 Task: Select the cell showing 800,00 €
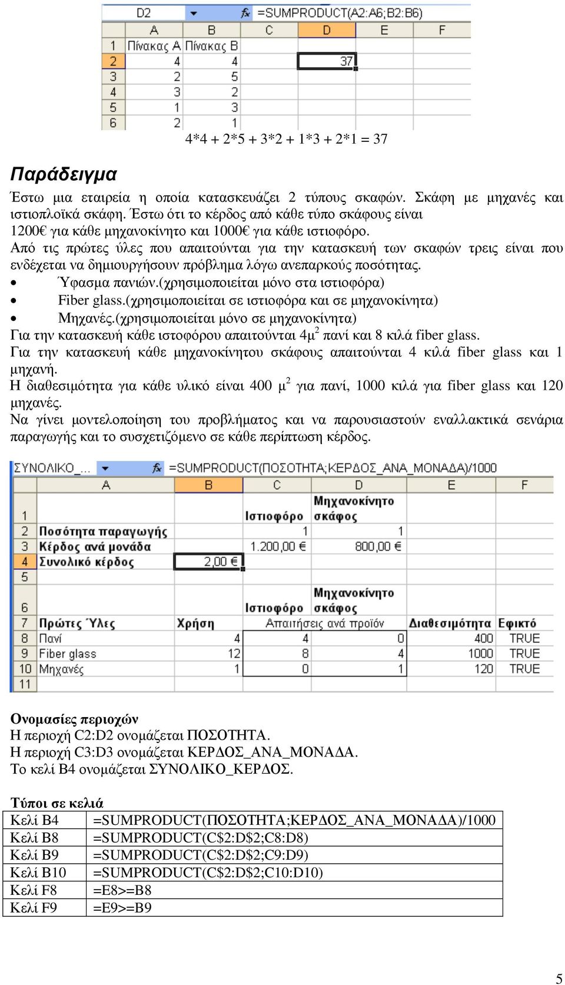click(359, 546)
